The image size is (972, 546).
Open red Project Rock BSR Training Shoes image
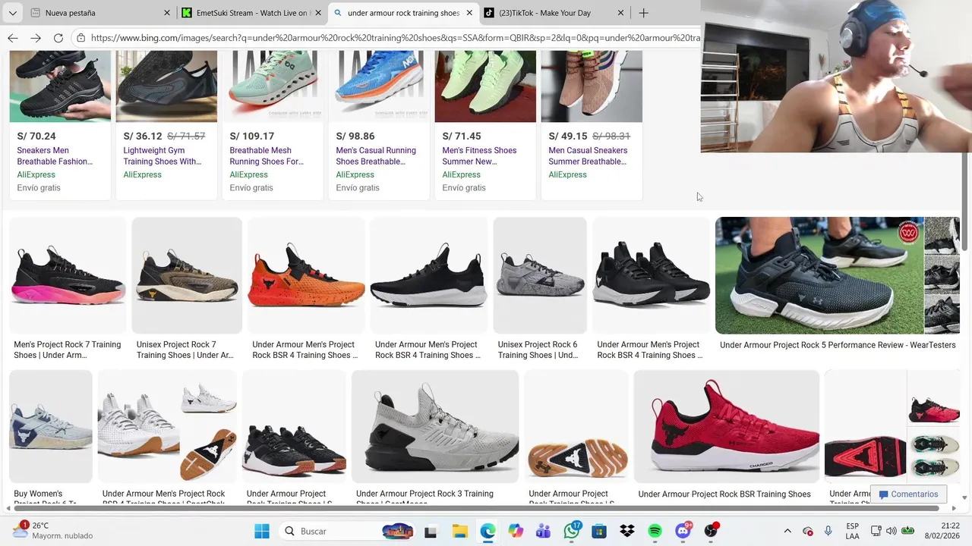[727, 426]
